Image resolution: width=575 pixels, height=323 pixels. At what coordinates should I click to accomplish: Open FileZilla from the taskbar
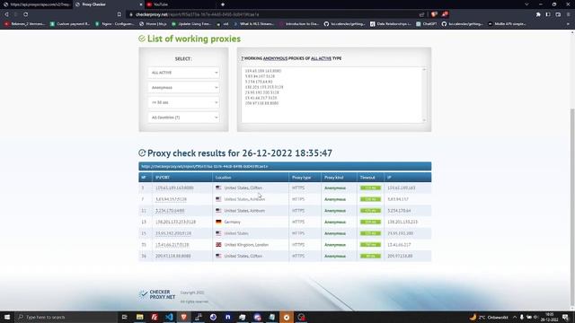pyautogui.click(x=155, y=317)
